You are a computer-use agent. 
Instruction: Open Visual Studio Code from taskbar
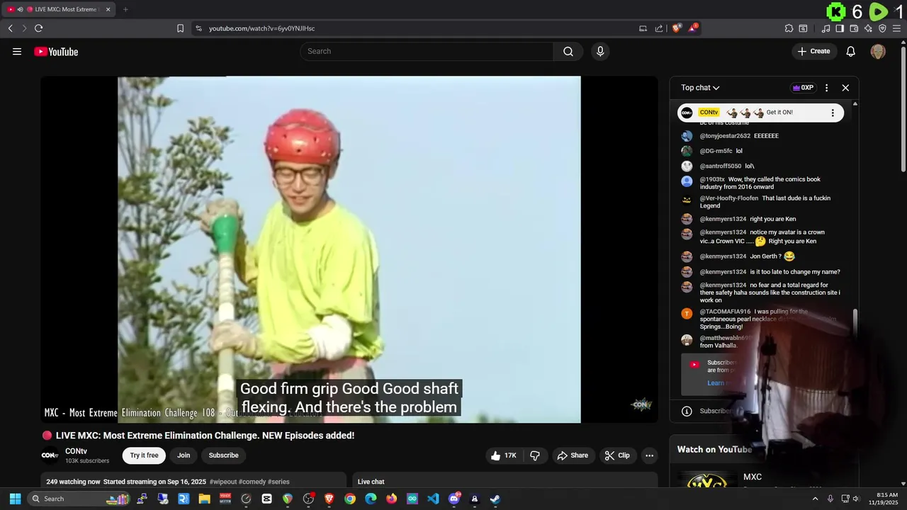pyautogui.click(x=433, y=499)
